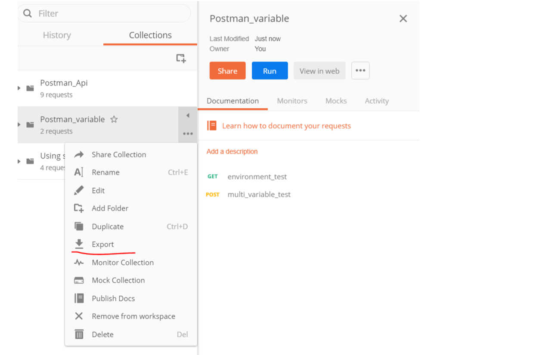
Task: Click the orange Share button
Action: click(x=227, y=71)
